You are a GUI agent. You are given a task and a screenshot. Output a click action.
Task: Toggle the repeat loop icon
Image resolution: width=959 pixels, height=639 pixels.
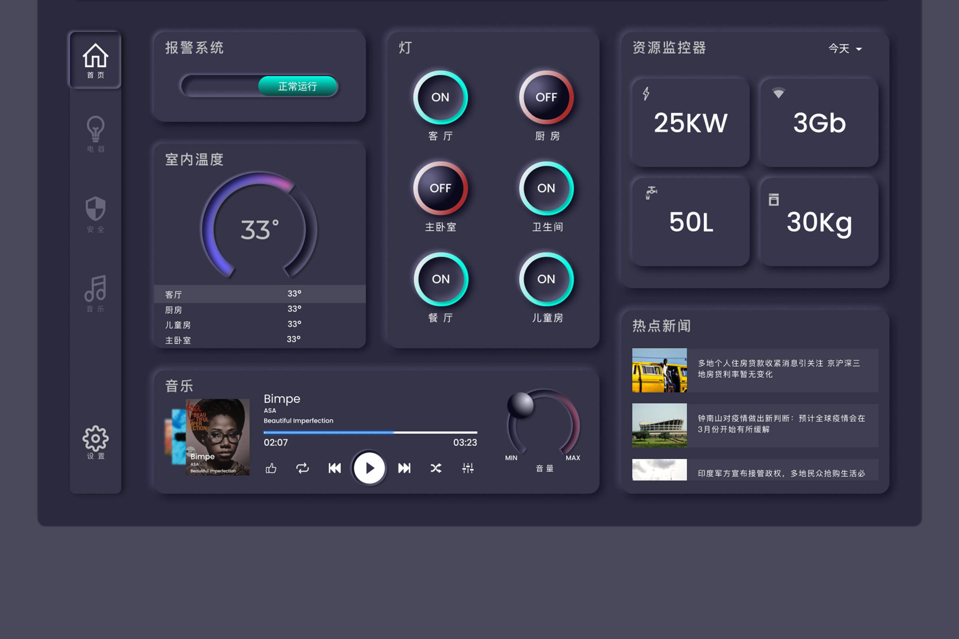pyautogui.click(x=302, y=468)
